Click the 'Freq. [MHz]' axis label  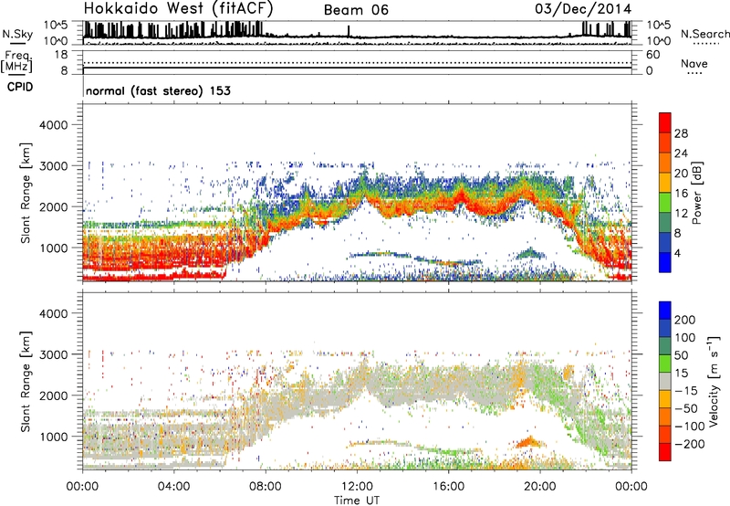[x=16, y=62]
